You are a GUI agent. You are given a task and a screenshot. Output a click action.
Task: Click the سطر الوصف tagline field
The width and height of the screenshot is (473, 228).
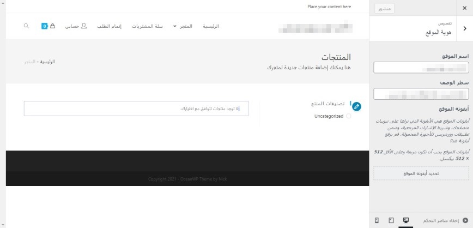[x=421, y=94]
